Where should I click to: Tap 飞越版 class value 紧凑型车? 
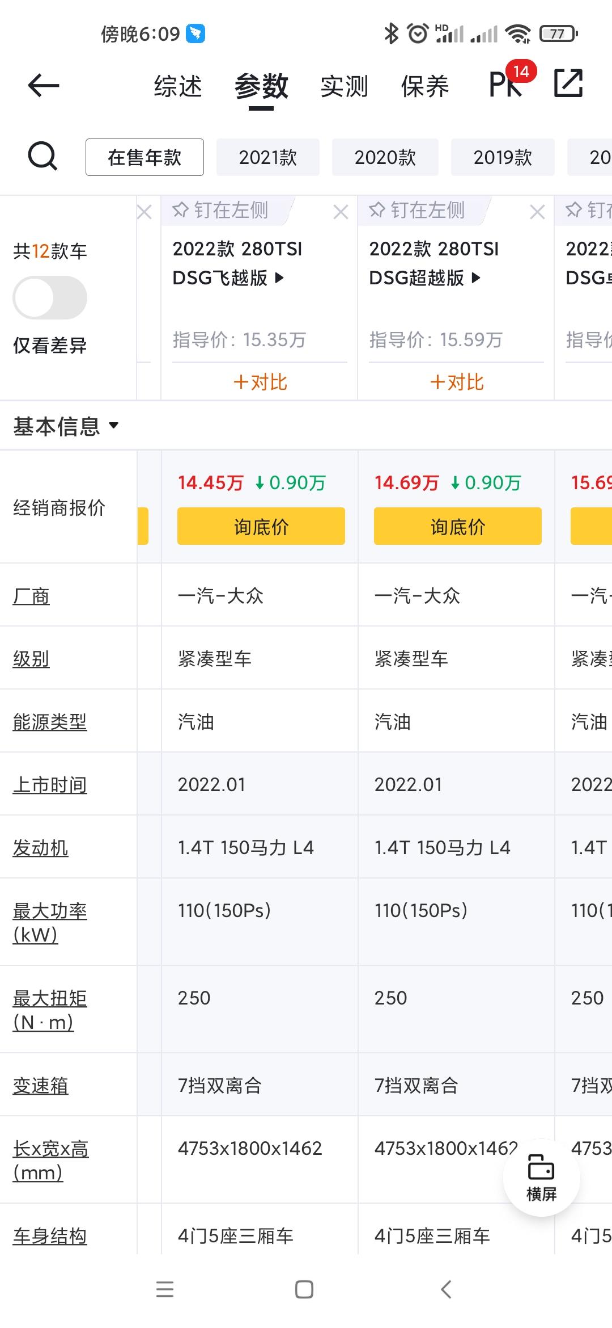pos(214,659)
